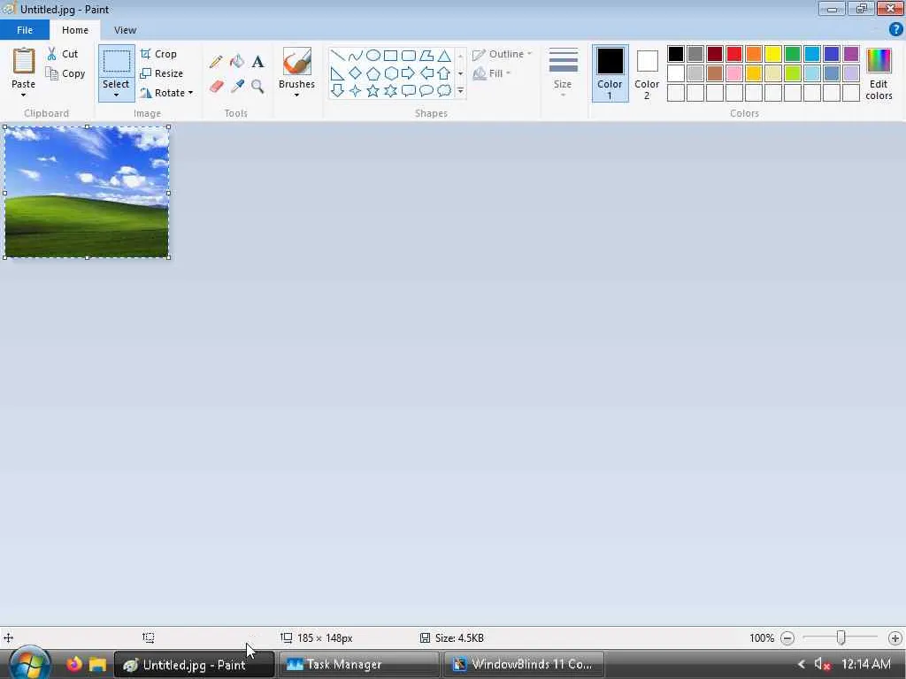Image resolution: width=906 pixels, height=679 pixels.
Task: Select the Hexagon shape
Action: [390, 73]
